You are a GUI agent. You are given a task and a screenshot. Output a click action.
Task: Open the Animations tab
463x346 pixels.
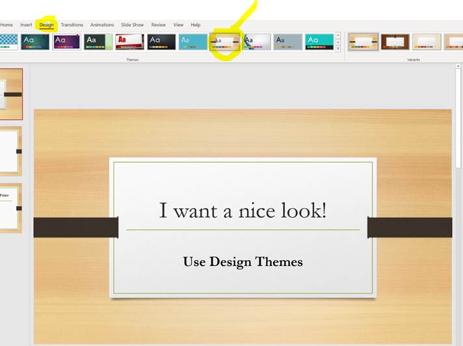[102, 25]
